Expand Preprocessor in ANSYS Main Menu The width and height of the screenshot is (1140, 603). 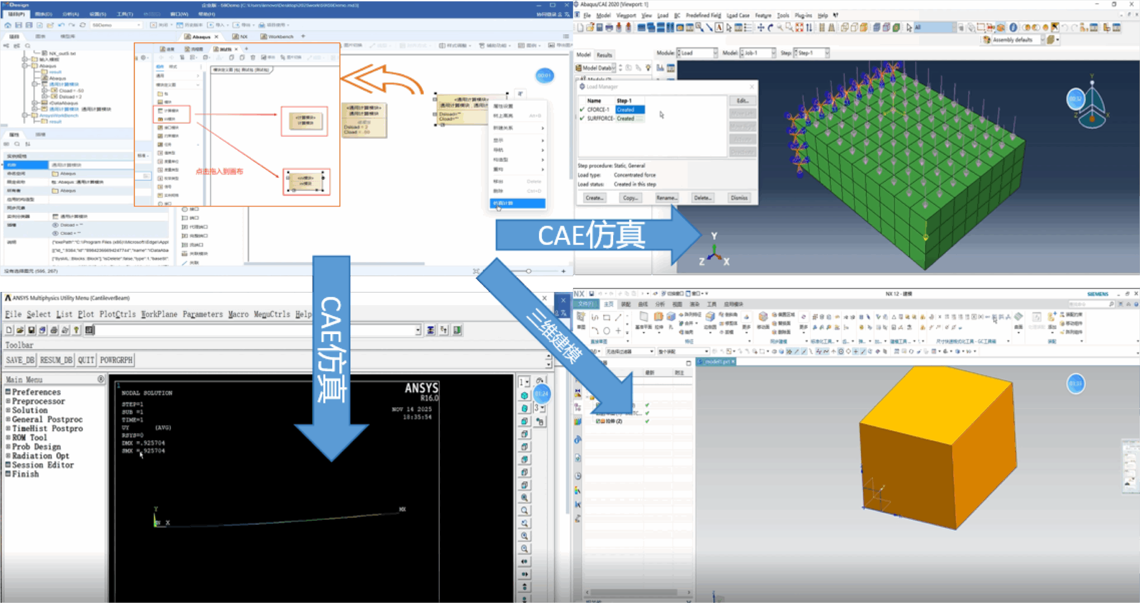38,401
